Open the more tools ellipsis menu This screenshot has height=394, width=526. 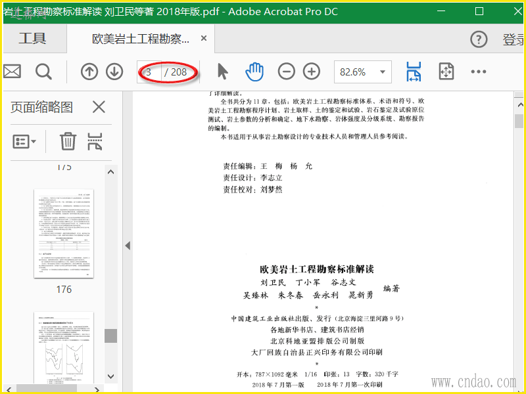pos(479,72)
